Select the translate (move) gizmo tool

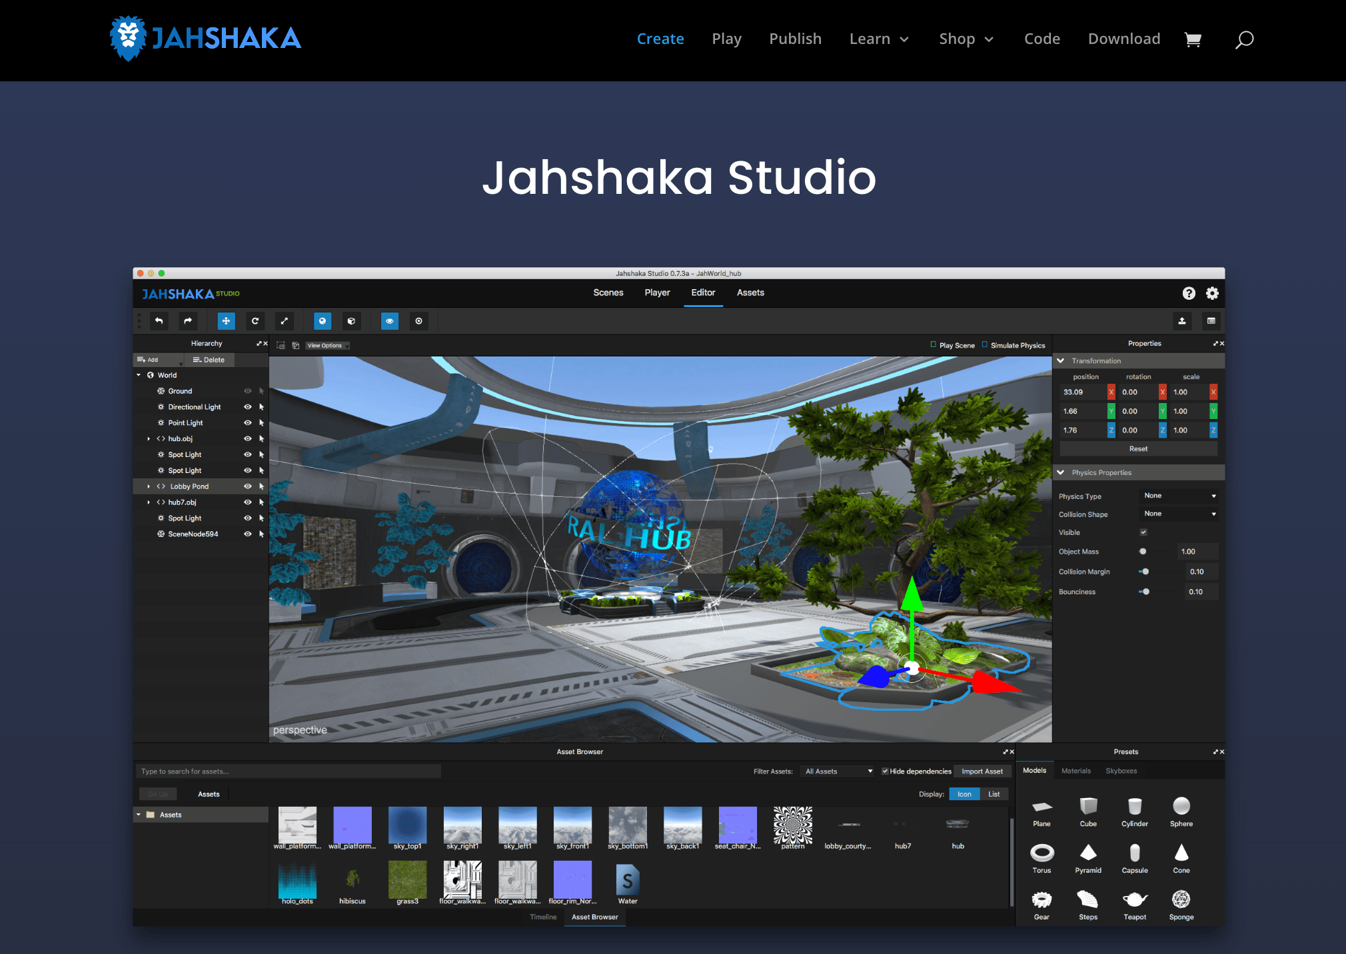coord(226,321)
